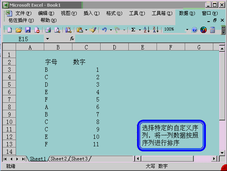Save the workbook with the floppy disk icon

(28, 30)
